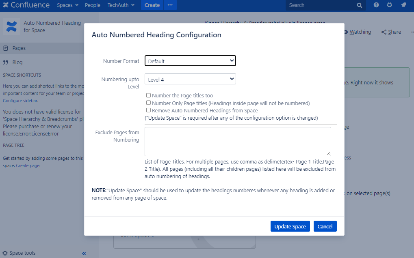Open the help question mark icon
The height and width of the screenshot is (258, 414).
click(x=376, y=5)
